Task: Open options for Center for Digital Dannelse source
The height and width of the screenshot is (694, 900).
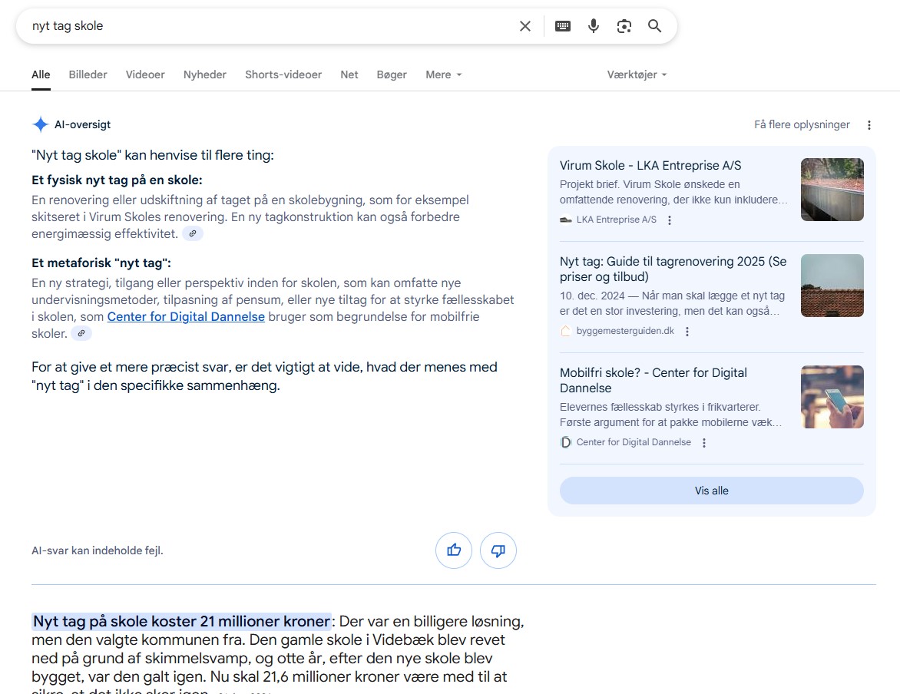Action: coord(704,443)
